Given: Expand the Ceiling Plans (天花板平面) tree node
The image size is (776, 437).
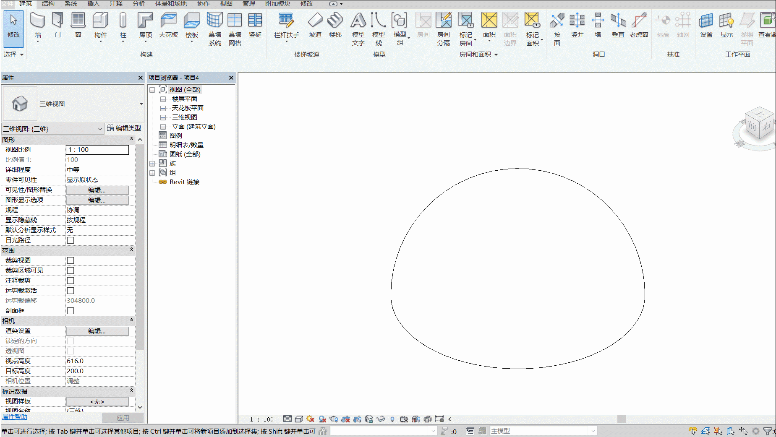Looking at the screenshot, I should point(163,108).
